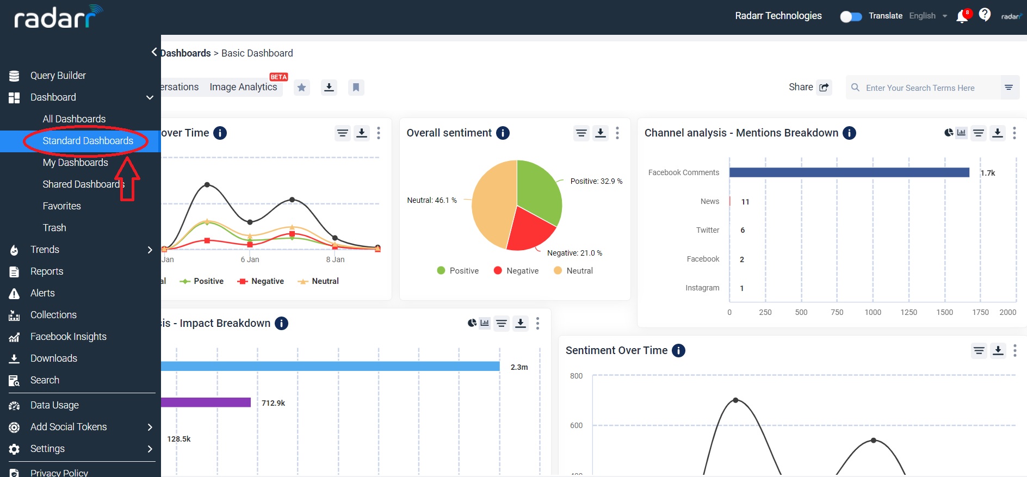Expand Add Social Tokens submenu
The image size is (1027, 477).
click(150, 427)
